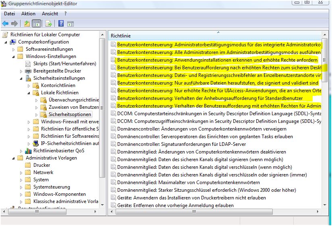Collapse the Windows-Einstellungen node
Screen dimensions: 332x226
click(x=13, y=57)
